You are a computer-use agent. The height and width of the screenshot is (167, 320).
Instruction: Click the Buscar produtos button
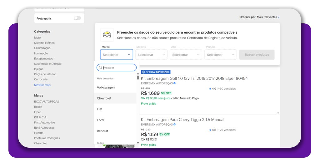(257, 55)
